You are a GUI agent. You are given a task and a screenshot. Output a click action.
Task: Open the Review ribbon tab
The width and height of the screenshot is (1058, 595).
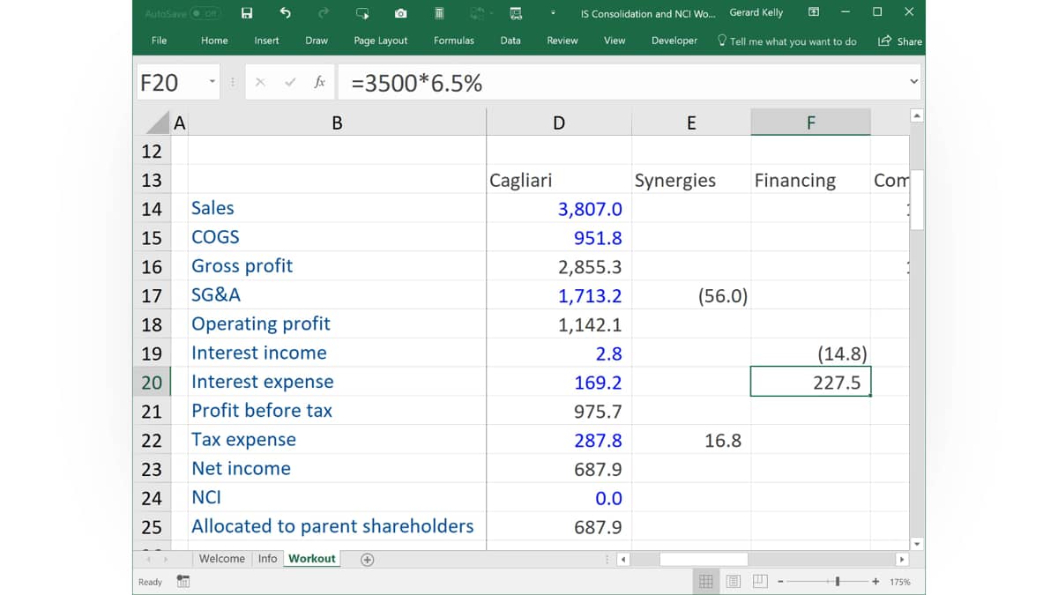[562, 41]
